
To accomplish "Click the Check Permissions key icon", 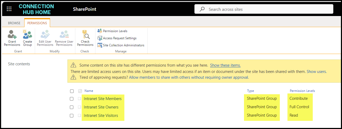I will click(85, 35).
